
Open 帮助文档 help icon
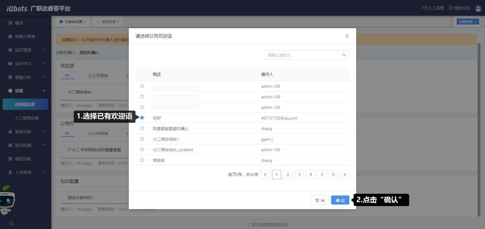pos(451,8)
